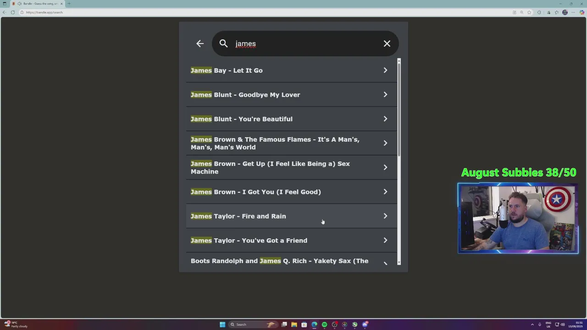Open chevron for Fire and Rain row
This screenshot has width=587, height=330.
click(385, 216)
